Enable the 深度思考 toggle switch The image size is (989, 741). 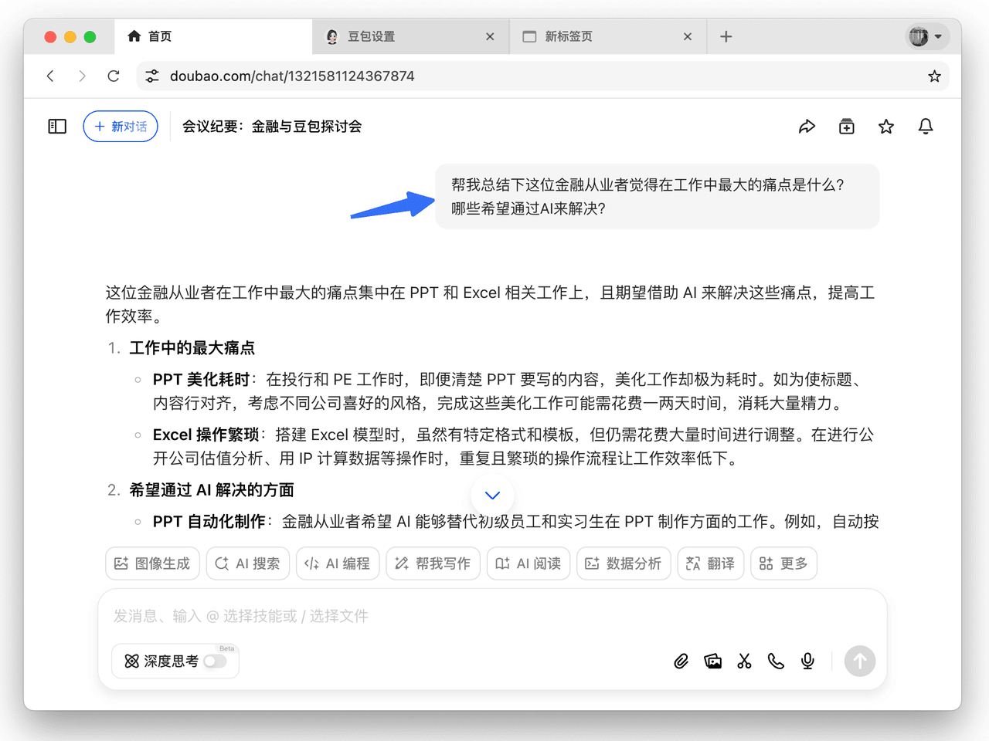point(215,661)
